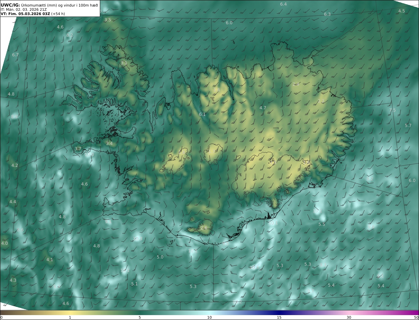Click the value 6.4 on the map
The image size is (419, 320).
[x=283, y=4]
